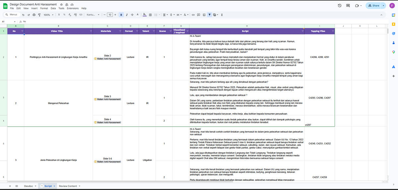Add a new sheet with plus
Screen dimensions: 398x190
(x=10, y=186)
